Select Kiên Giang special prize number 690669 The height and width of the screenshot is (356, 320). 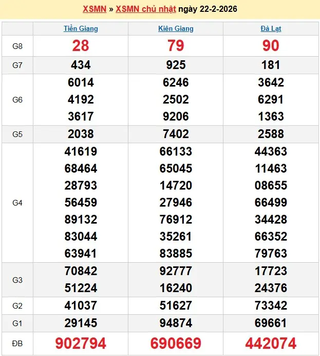coord(176,343)
